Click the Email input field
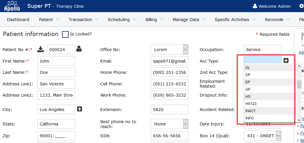This screenshot has width=304, height=143. point(170,61)
